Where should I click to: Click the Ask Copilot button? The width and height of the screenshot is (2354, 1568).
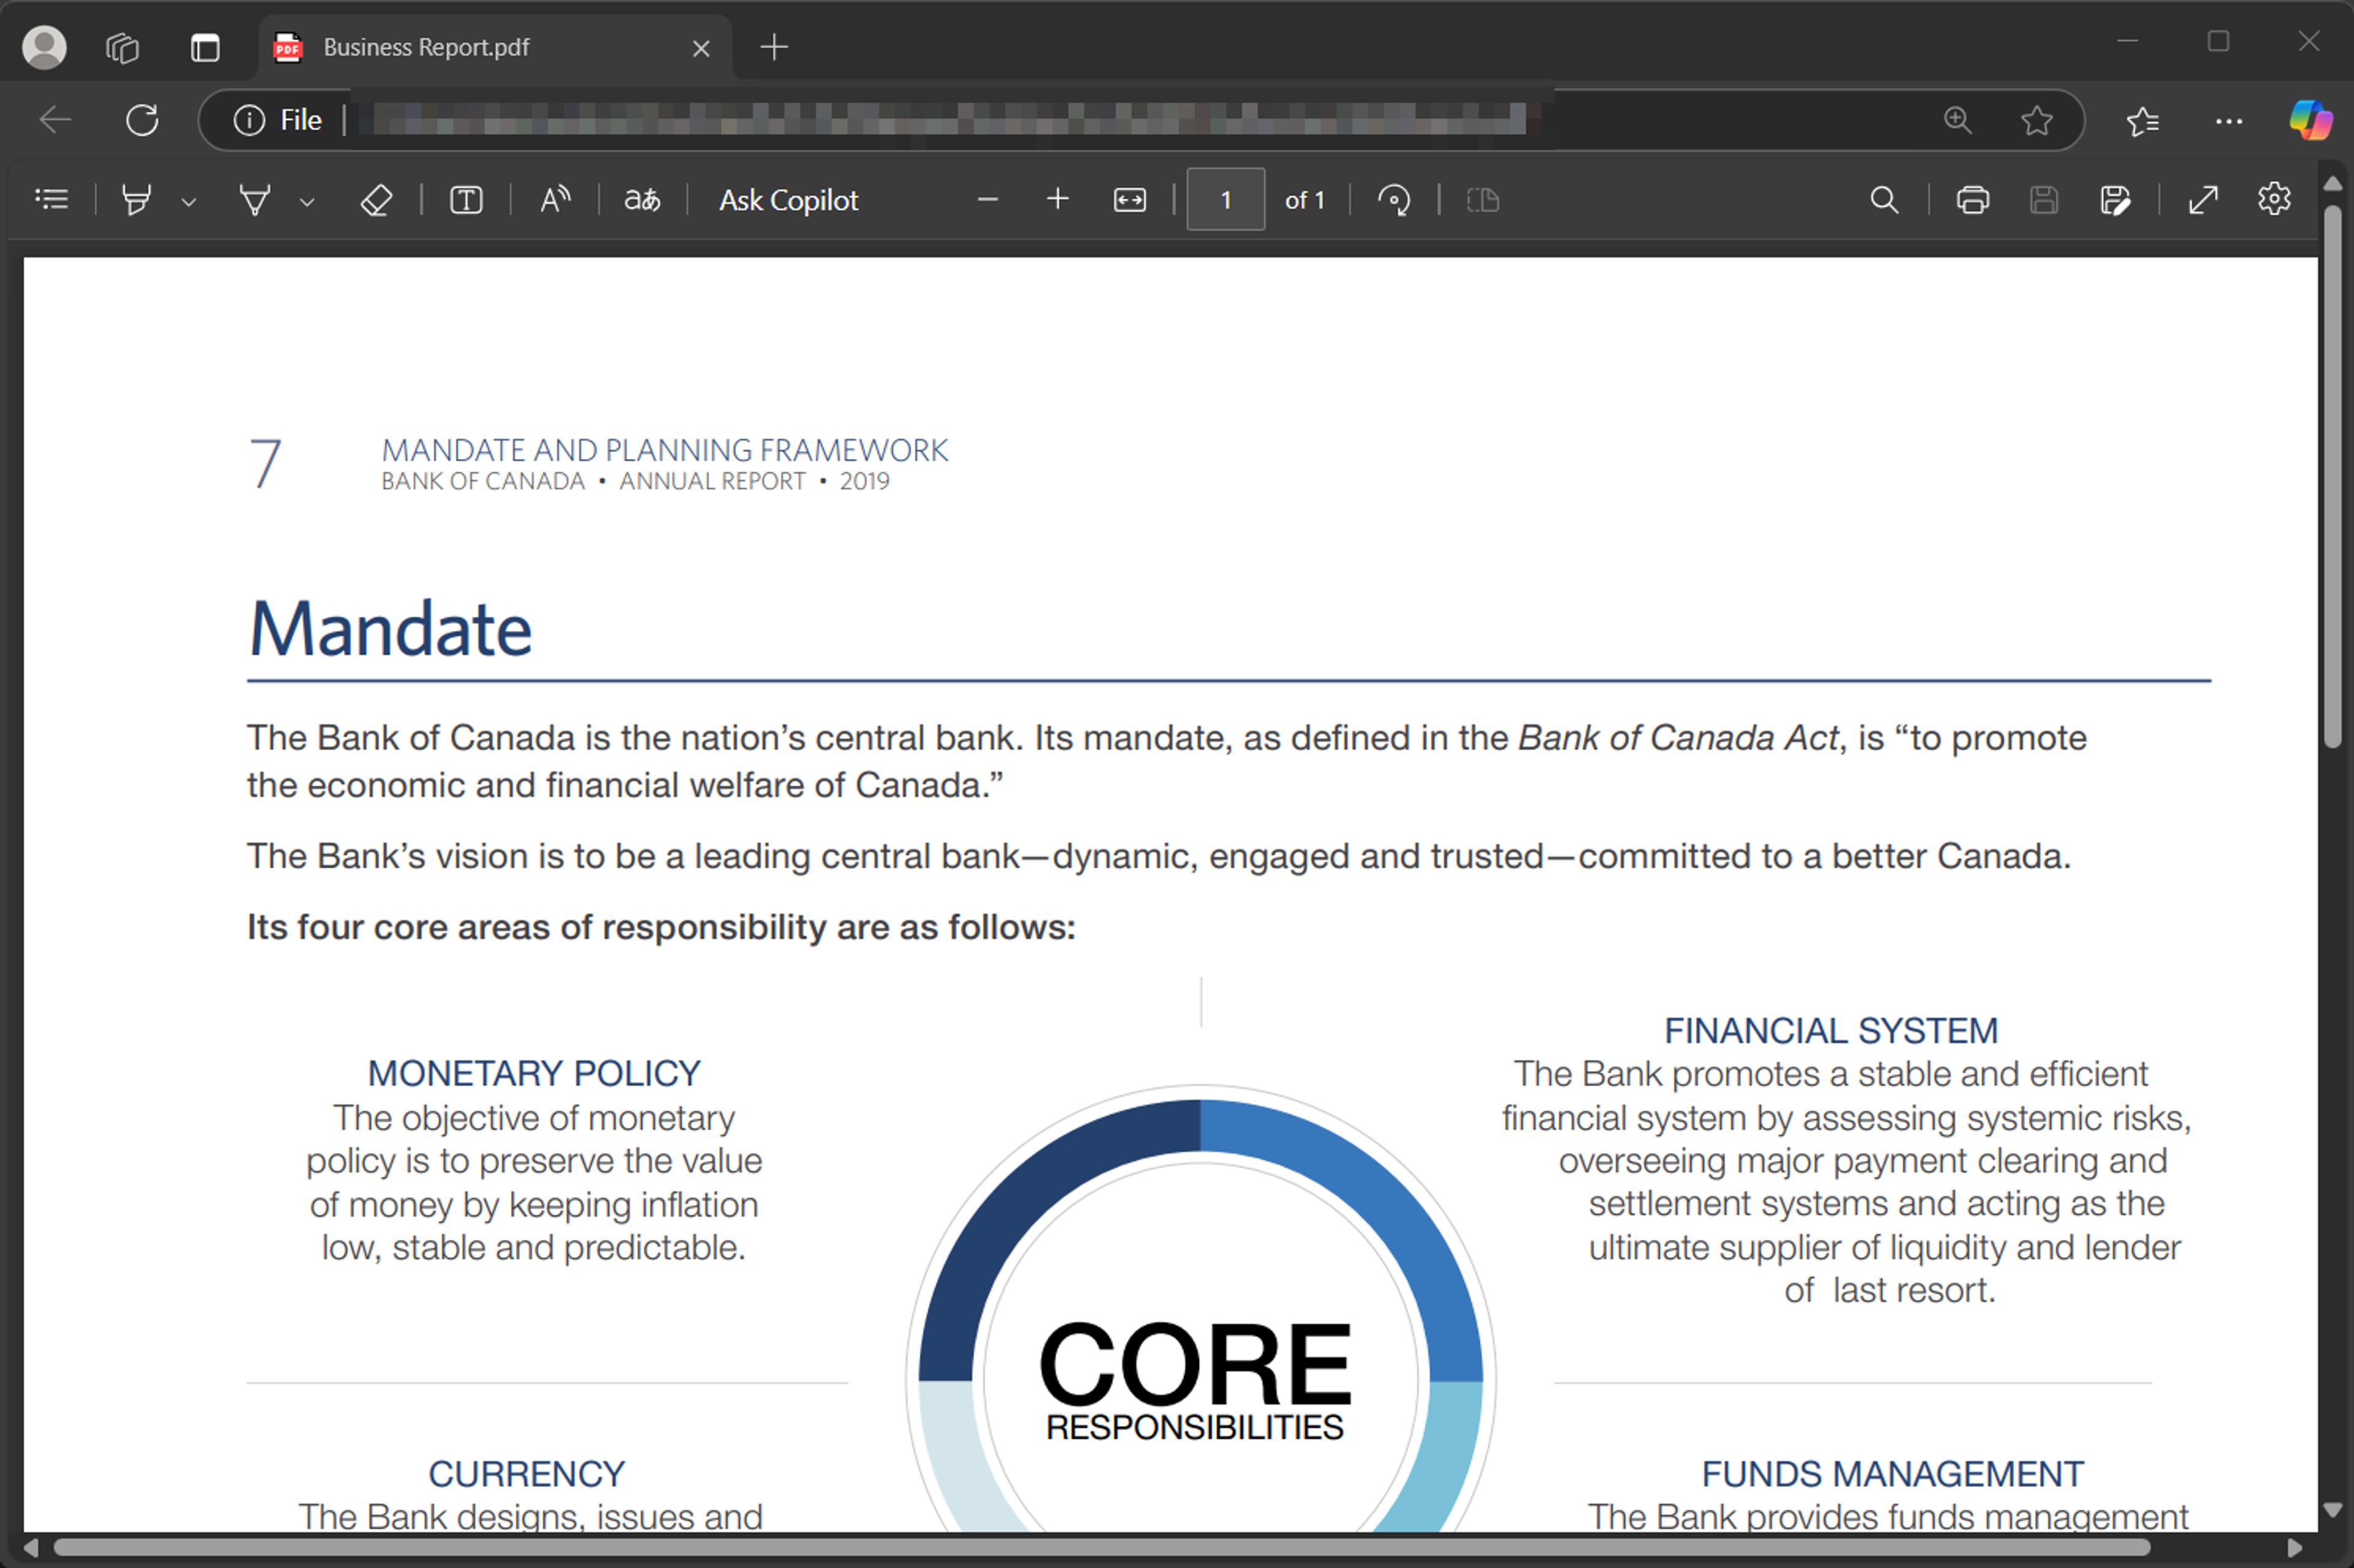tap(788, 200)
